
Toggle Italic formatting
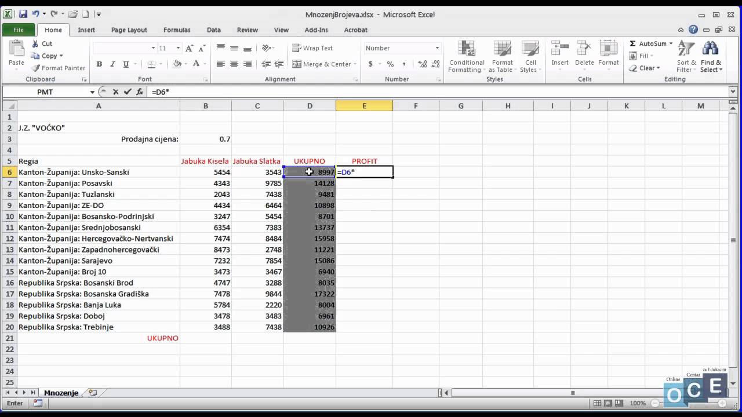(112, 64)
